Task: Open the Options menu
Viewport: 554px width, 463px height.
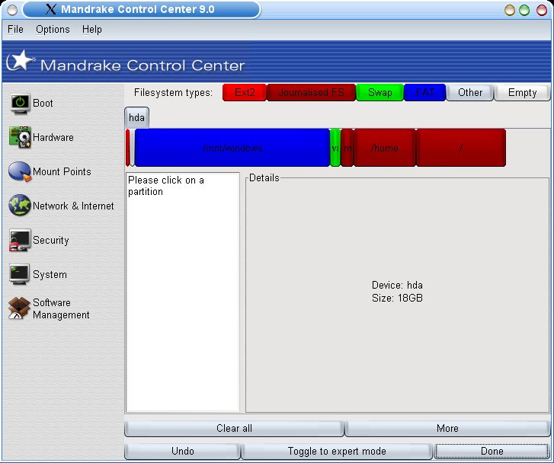Action: pyautogui.click(x=53, y=29)
